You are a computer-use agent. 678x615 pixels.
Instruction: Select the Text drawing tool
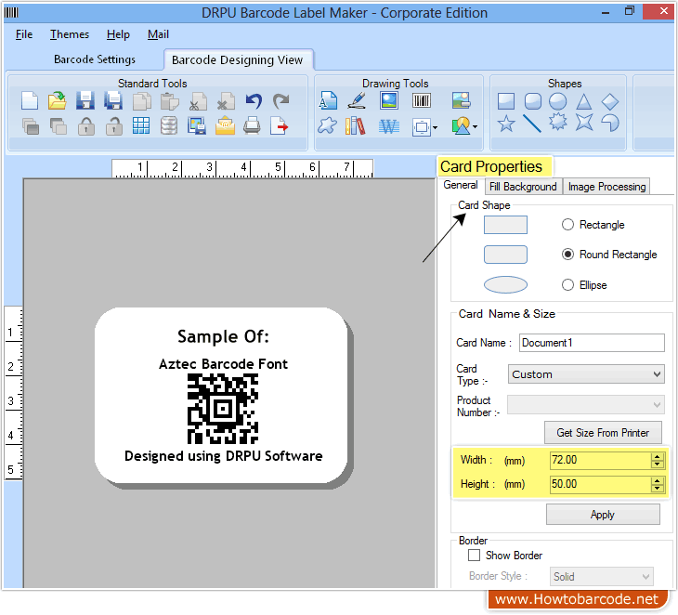coord(328,100)
